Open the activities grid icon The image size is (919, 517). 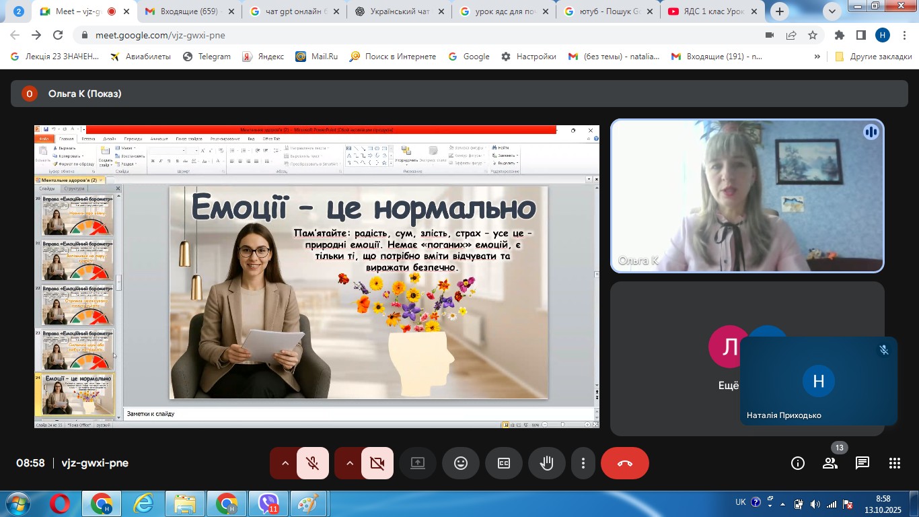[894, 463]
